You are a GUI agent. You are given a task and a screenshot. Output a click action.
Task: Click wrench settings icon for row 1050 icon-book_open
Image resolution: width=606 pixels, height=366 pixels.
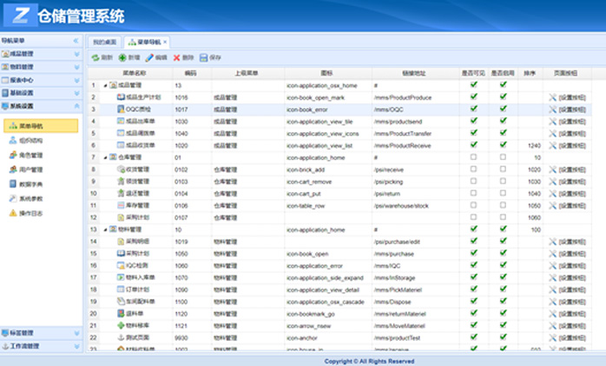553,254
